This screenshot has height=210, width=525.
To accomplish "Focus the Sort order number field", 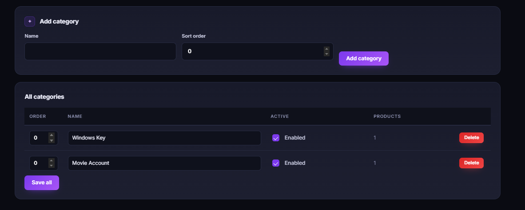I will pos(257,51).
